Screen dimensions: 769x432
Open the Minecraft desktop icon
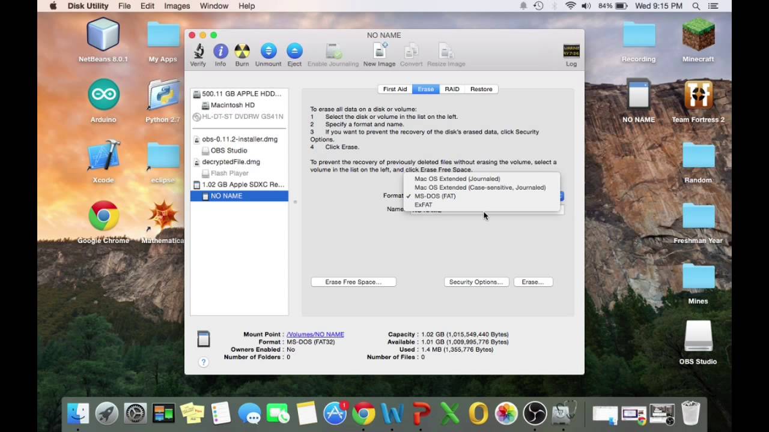(698, 35)
